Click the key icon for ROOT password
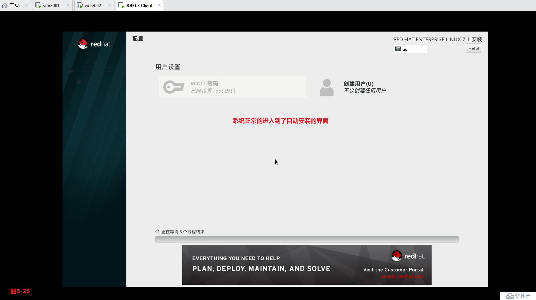536x300 pixels. tap(174, 87)
